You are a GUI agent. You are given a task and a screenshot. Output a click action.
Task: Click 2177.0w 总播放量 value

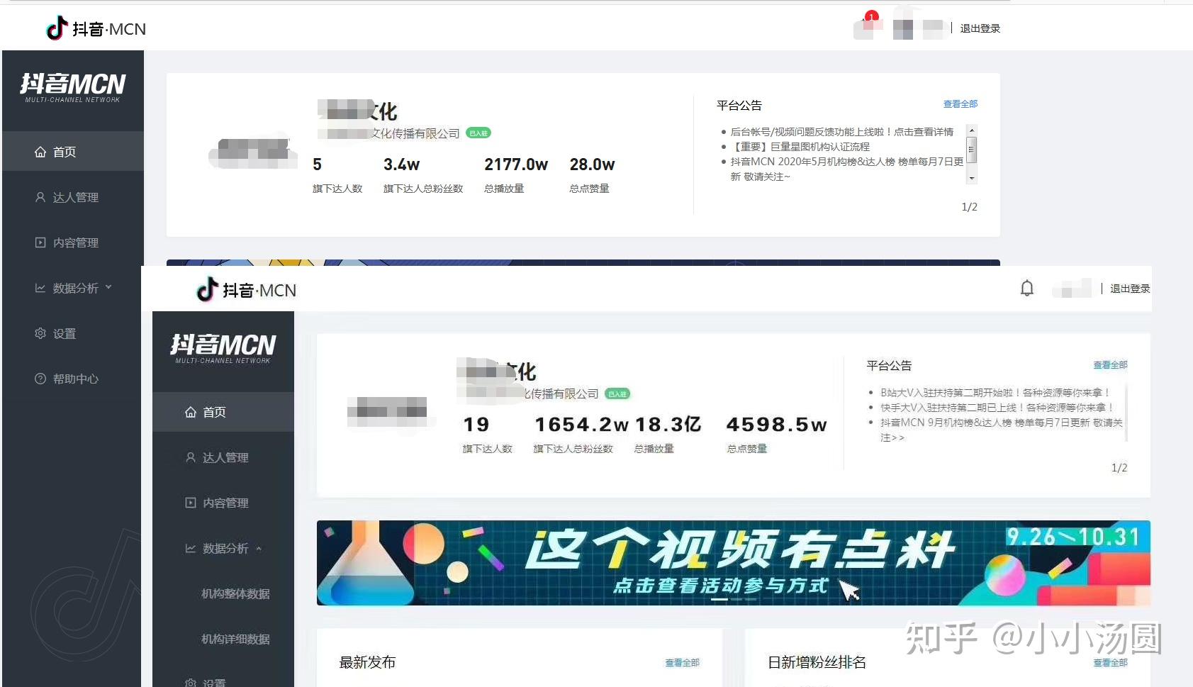click(516, 164)
